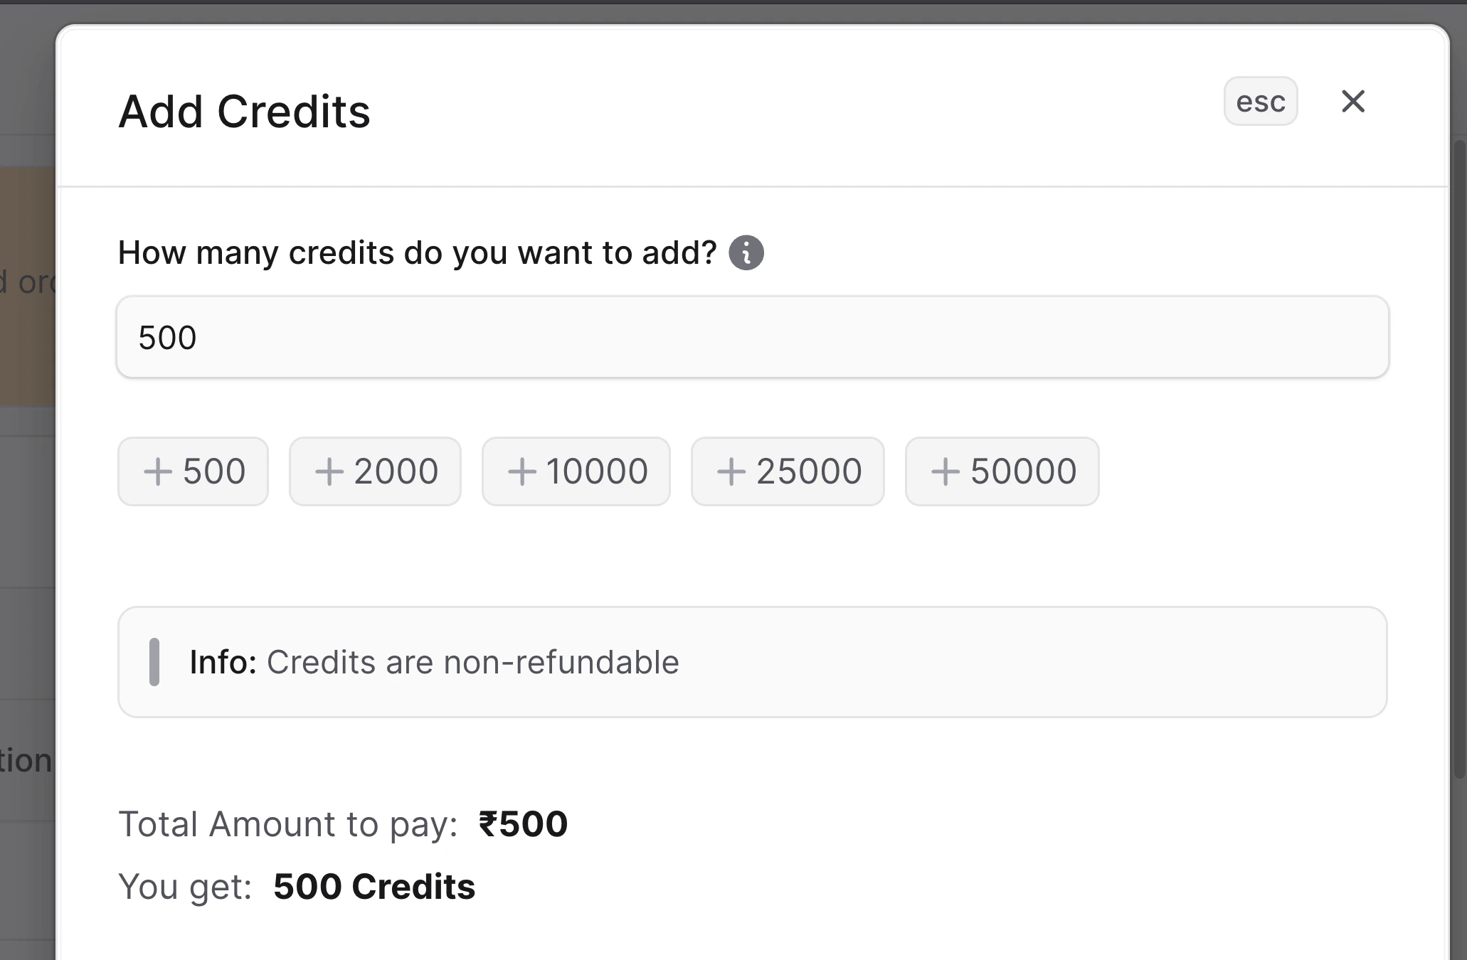The width and height of the screenshot is (1467, 960).
Task: Click the Add Credits dialog title
Action: click(243, 111)
